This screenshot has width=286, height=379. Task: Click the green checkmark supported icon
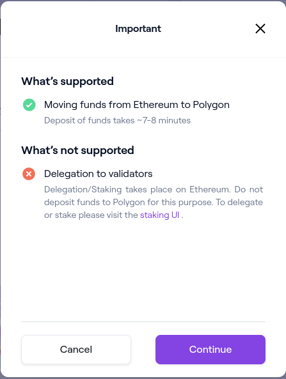click(x=29, y=105)
